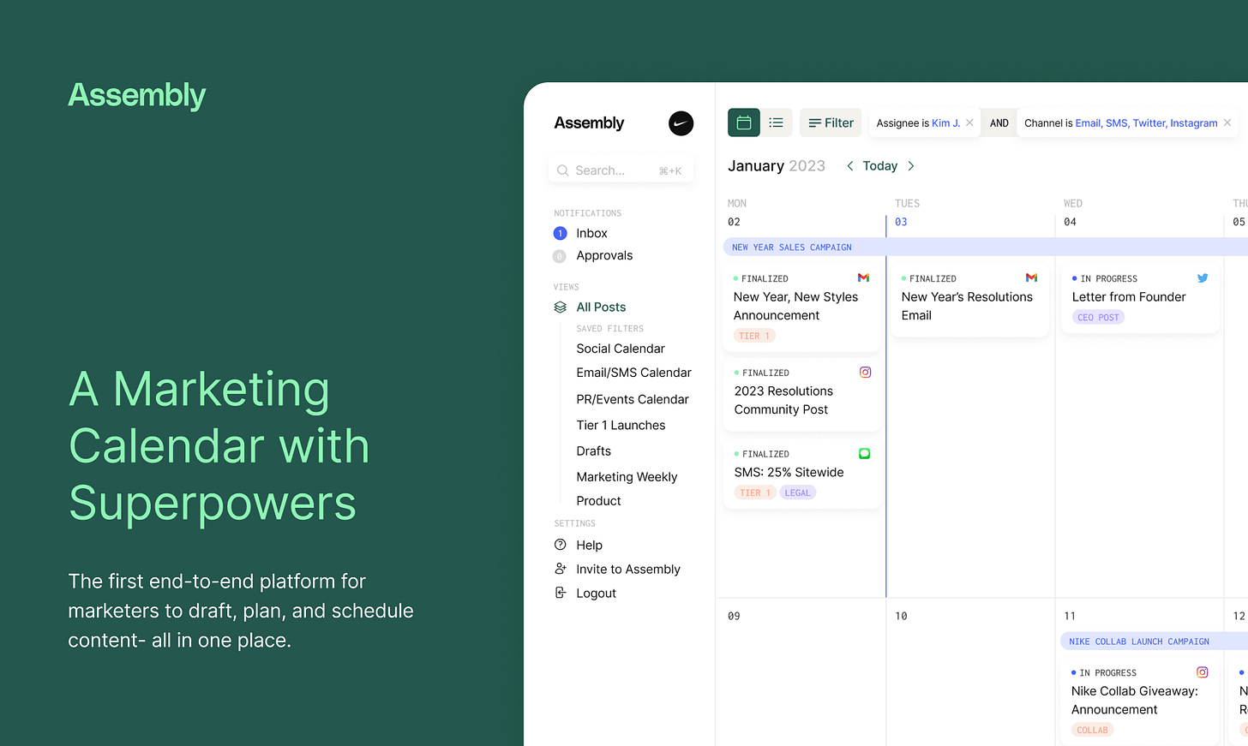
Task: Click the Search magnifier icon
Action: [x=563, y=170]
